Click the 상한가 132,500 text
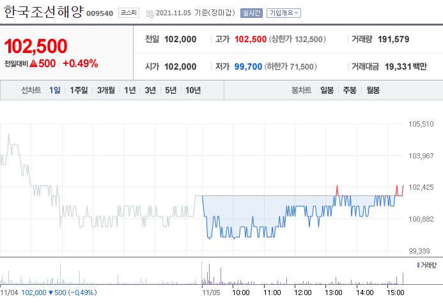Image resolution: width=443 pixels, height=304 pixels. click(x=297, y=39)
